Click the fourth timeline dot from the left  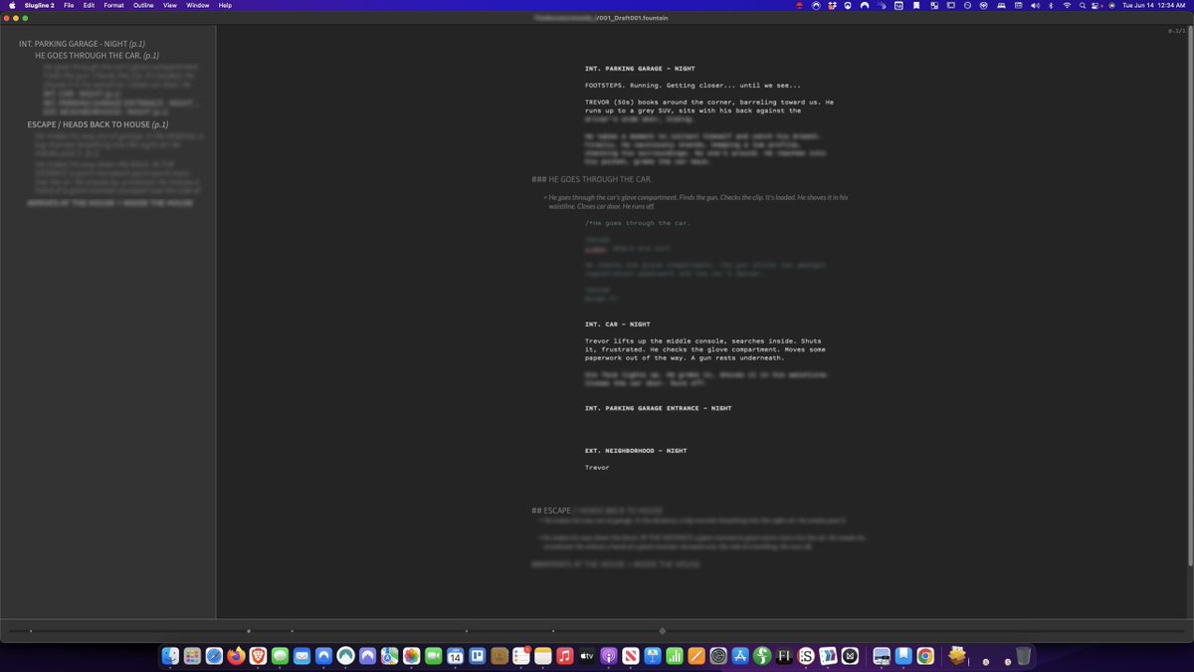[x=467, y=630]
